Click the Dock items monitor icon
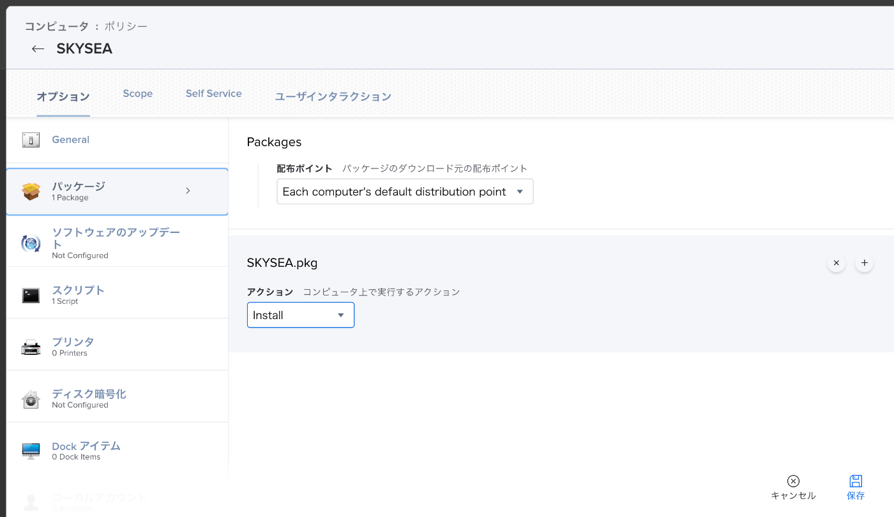 click(x=31, y=451)
